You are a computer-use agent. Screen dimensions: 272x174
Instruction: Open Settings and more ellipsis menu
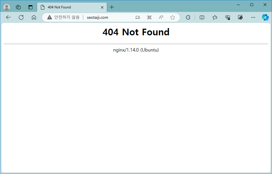(x=253, y=17)
